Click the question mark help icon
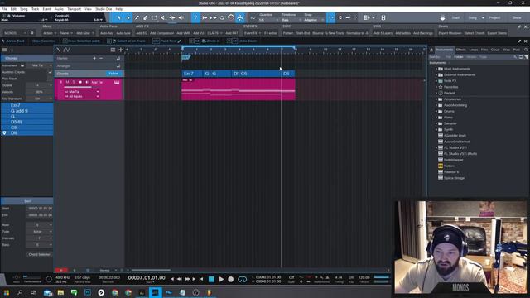Viewport: 530px width, 298px height. click(195, 17)
